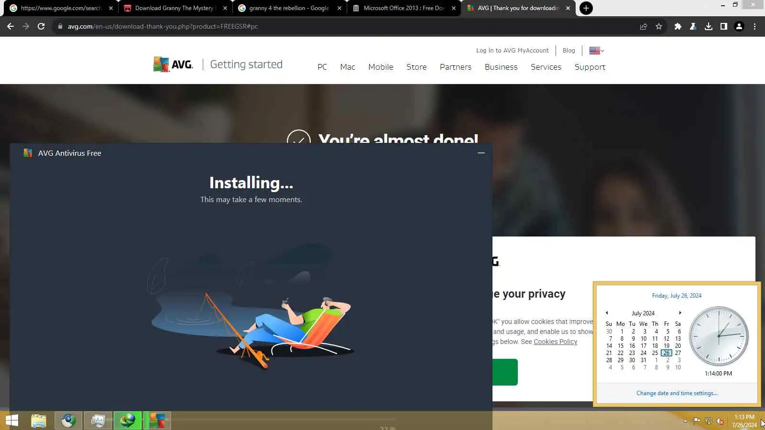Reload the AVG download page
The image size is (765, 430).
coord(41,26)
